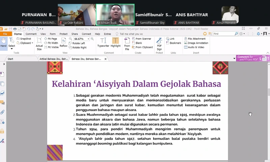Click the Open folder icon in quick toolbar
The height and width of the screenshot is (162, 270).
pyautogui.click(x=6, y=29)
